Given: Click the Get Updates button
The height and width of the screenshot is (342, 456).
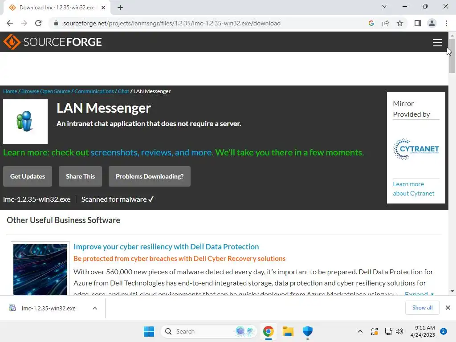Looking at the screenshot, I should tap(28, 176).
